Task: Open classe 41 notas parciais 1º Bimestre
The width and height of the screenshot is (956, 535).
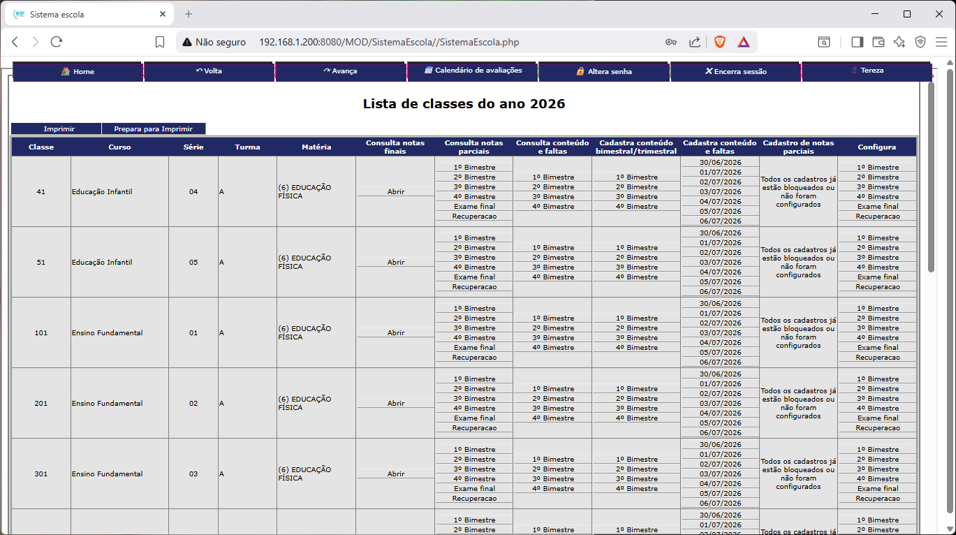Action: click(474, 167)
